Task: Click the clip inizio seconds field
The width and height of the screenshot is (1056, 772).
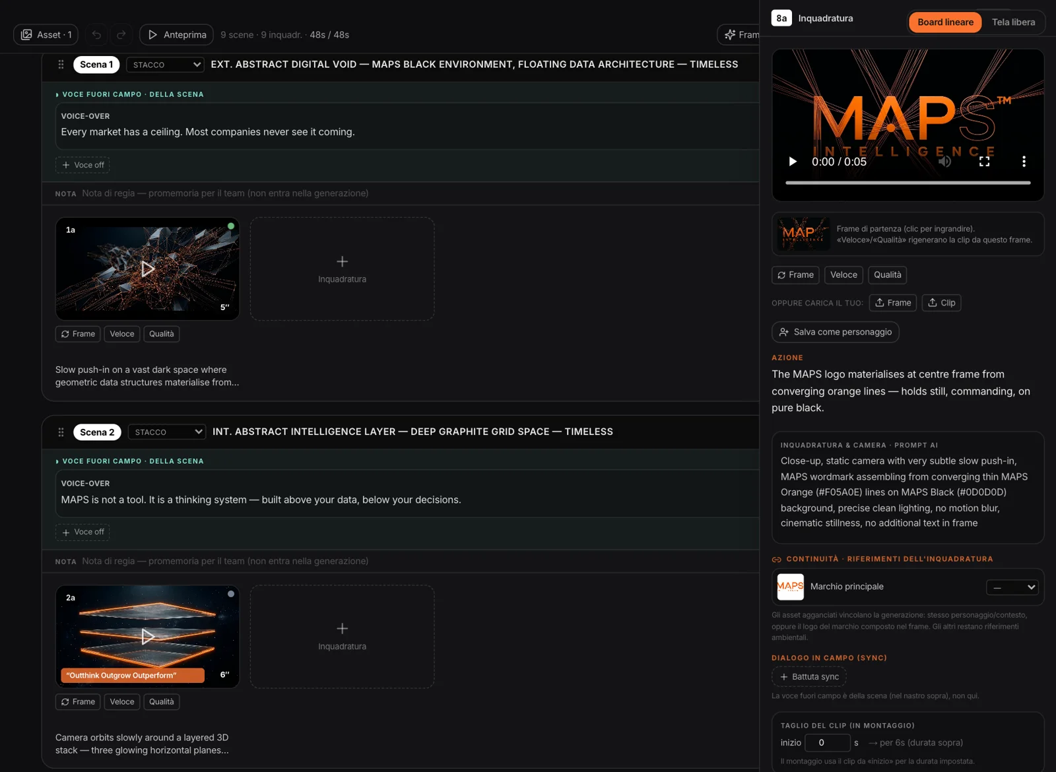Action: click(x=828, y=743)
